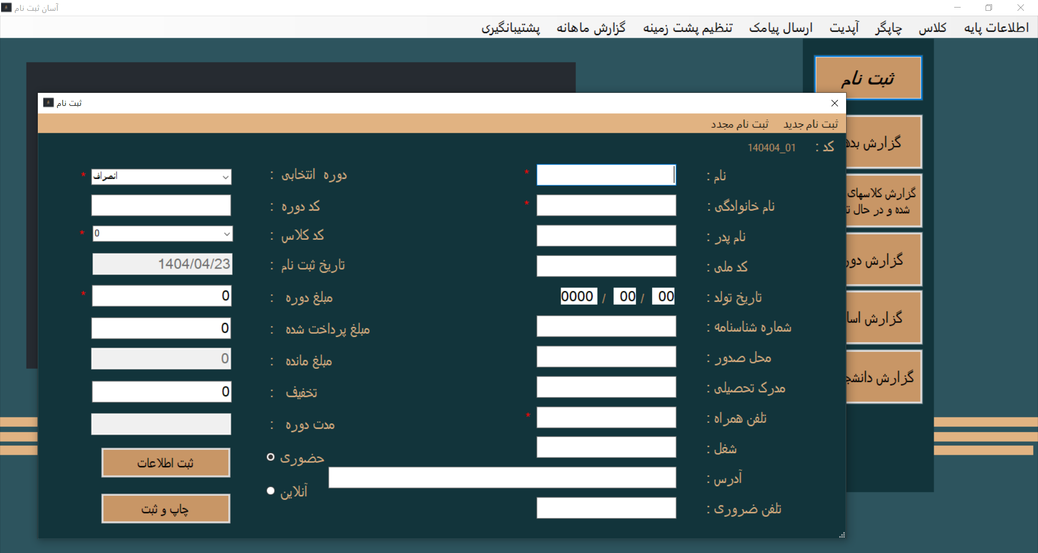The height and width of the screenshot is (553, 1038).
Task: Click the birth day field
Action: point(664,296)
